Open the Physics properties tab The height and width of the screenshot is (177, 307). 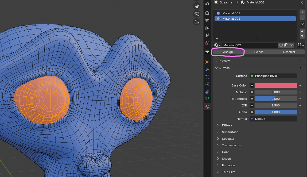(x=207, y=84)
